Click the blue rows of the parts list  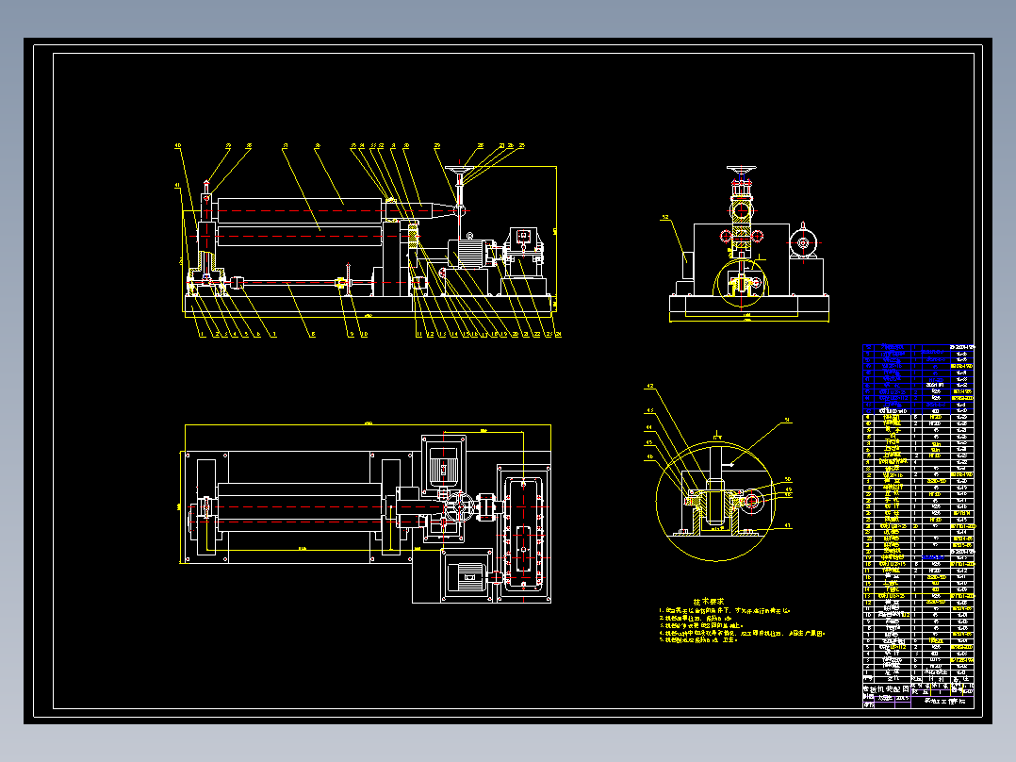tap(918, 379)
